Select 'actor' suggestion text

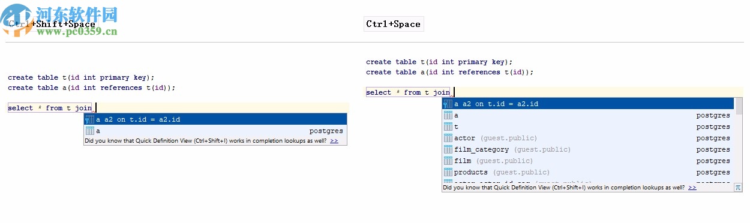coord(465,138)
